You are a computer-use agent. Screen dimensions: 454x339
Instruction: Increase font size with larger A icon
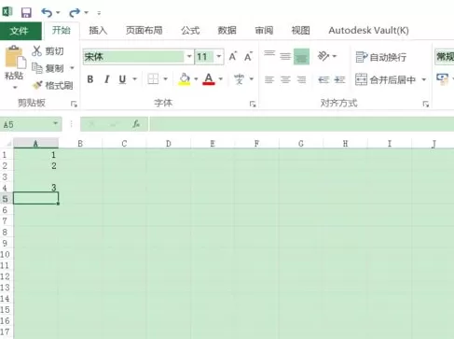click(x=233, y=56)
